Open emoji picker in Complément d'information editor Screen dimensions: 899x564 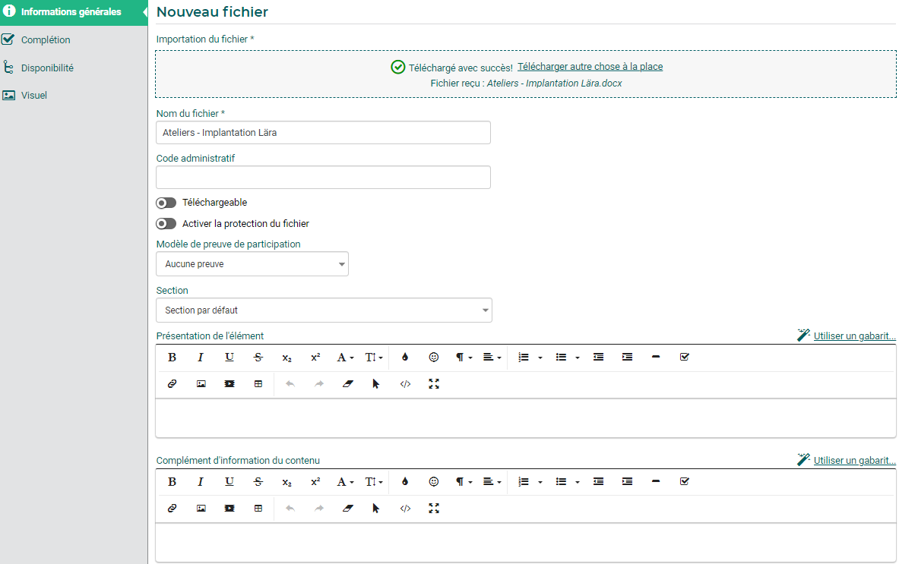tap(434, 481)
